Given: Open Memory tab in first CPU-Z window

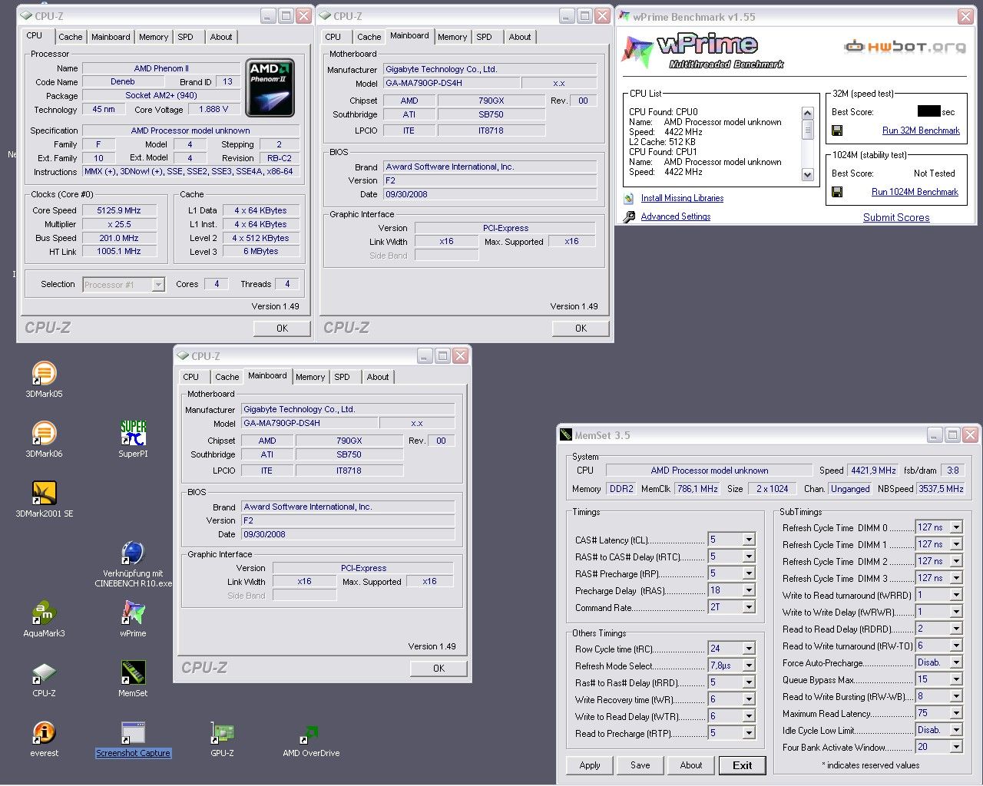Looking at the screenshot, I should coord(154,37).
